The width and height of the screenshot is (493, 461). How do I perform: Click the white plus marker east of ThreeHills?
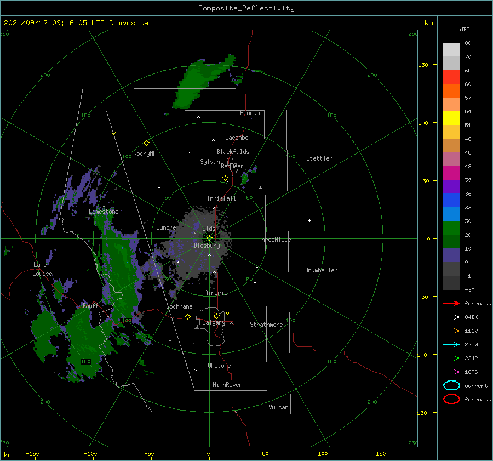click(309, 220)
